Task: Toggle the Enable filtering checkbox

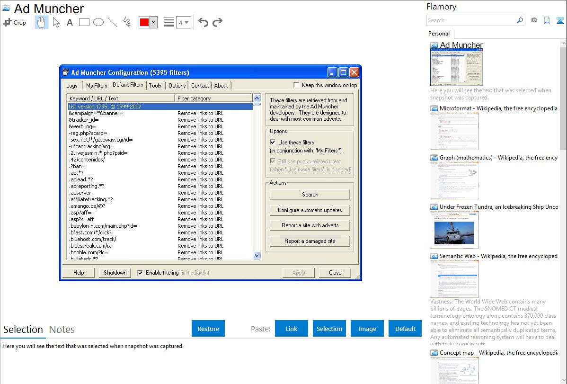Action: click(140, 273)
